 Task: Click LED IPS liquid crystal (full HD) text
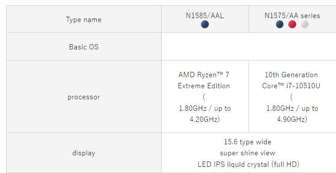[x=248, y=165]
